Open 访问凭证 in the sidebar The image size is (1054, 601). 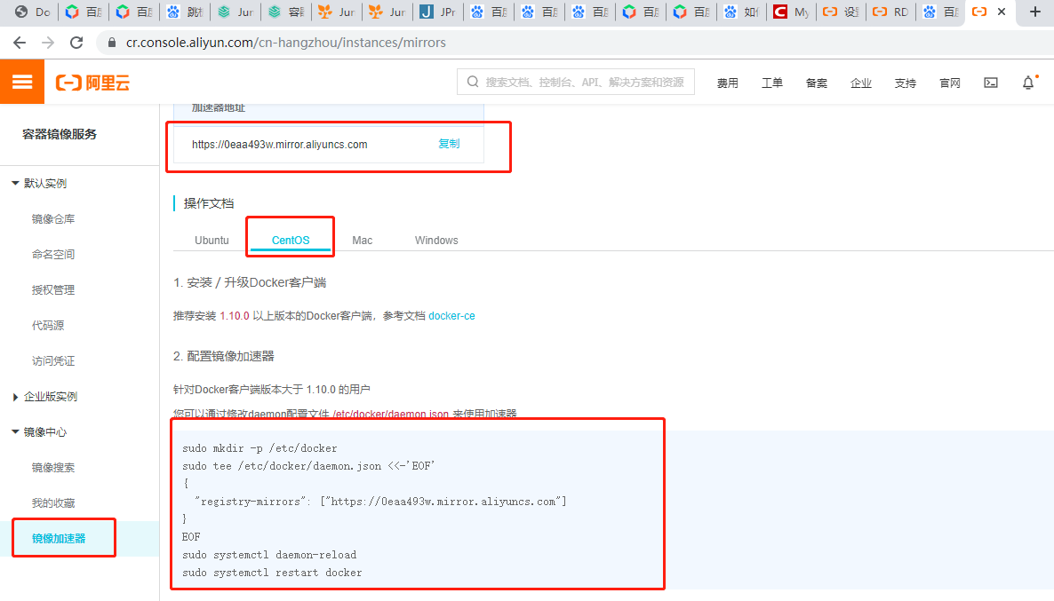coord(53,361)
